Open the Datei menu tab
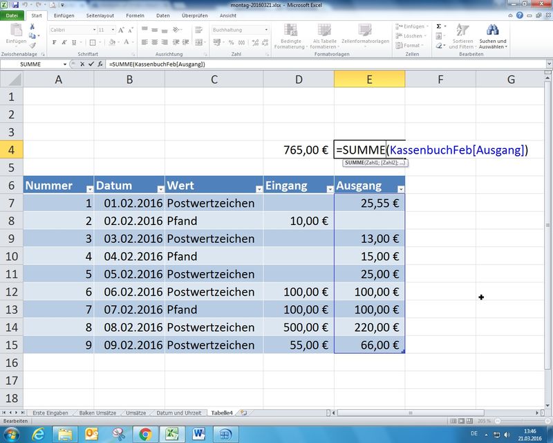 click(12, 15)
